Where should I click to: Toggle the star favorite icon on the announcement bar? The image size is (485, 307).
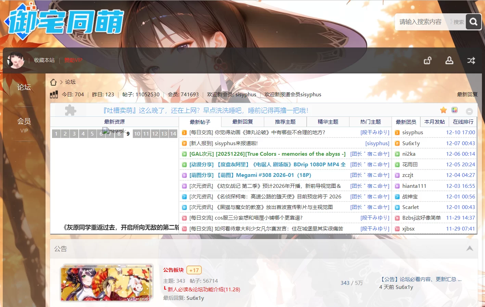[444, 110]
